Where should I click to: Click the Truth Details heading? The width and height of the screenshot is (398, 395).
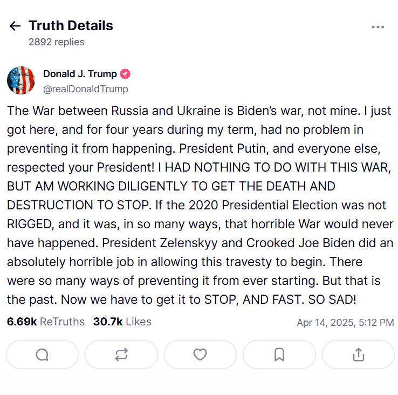pos(71,25)
